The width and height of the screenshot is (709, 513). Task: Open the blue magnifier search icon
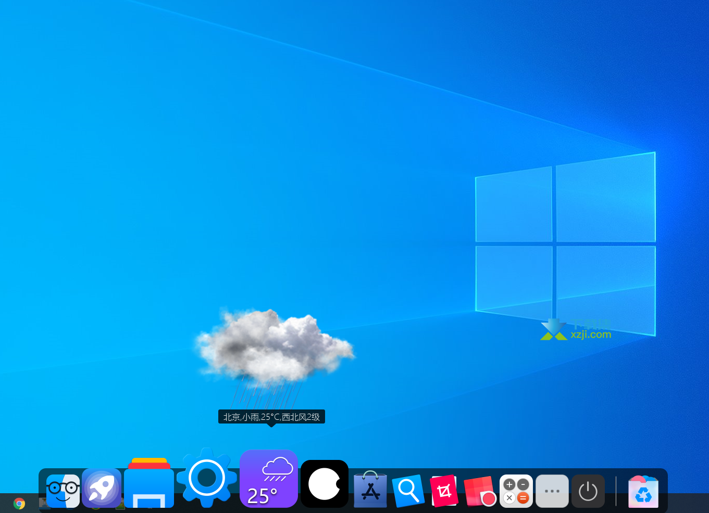pos(408,491)
